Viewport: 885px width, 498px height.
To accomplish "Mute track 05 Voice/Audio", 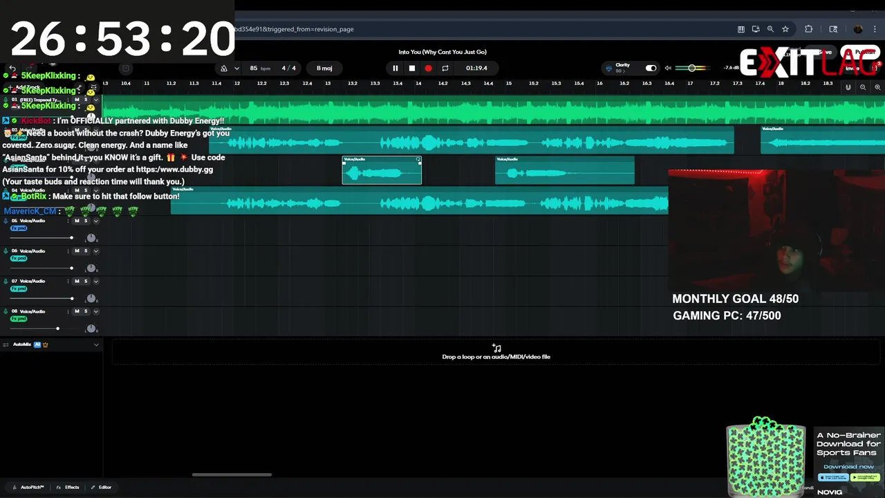I will click(77, 221).
